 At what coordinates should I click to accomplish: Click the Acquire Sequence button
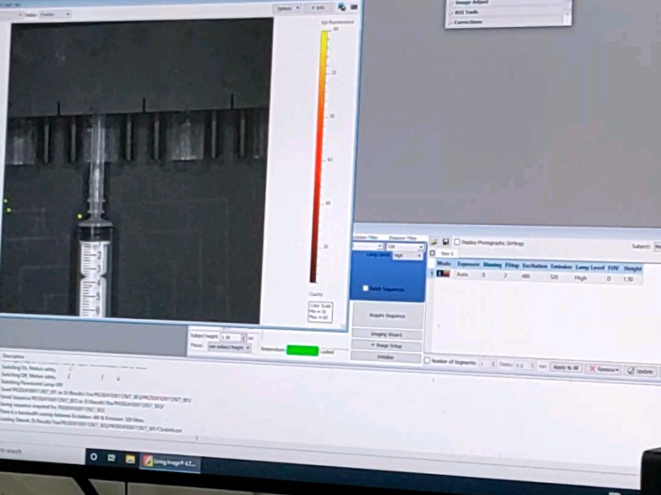click(387, 315)
